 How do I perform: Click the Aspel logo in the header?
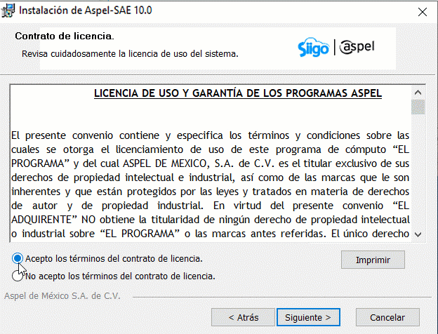click(x=358, y=48)
